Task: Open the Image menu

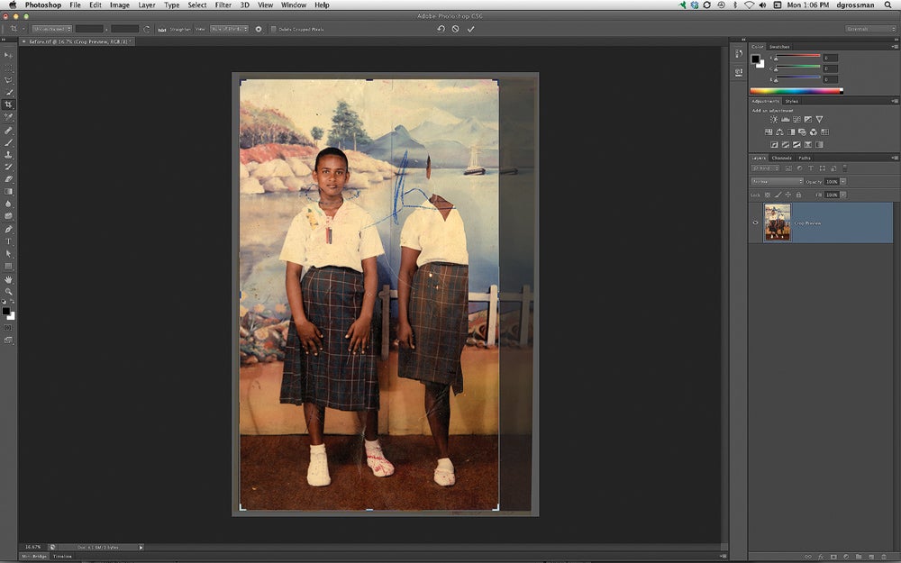Action: point(120,5)
